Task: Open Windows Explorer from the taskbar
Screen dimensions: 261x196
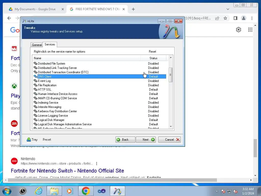Action: (x=54, y=191)
